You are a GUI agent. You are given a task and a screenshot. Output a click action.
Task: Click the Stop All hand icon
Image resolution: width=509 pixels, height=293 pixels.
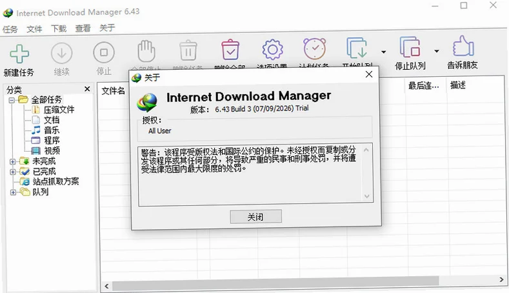click(146, 51)
